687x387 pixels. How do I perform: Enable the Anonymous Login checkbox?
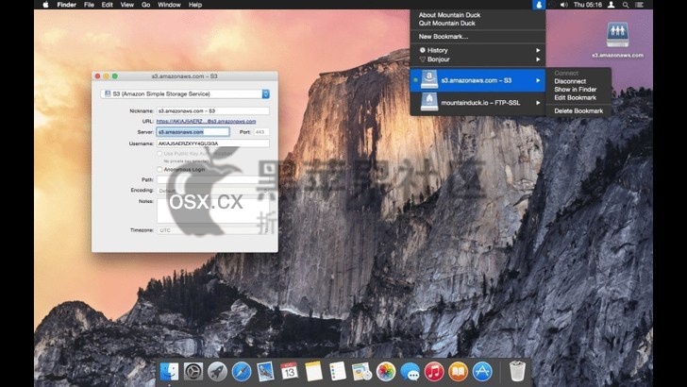tap(159, 169)
